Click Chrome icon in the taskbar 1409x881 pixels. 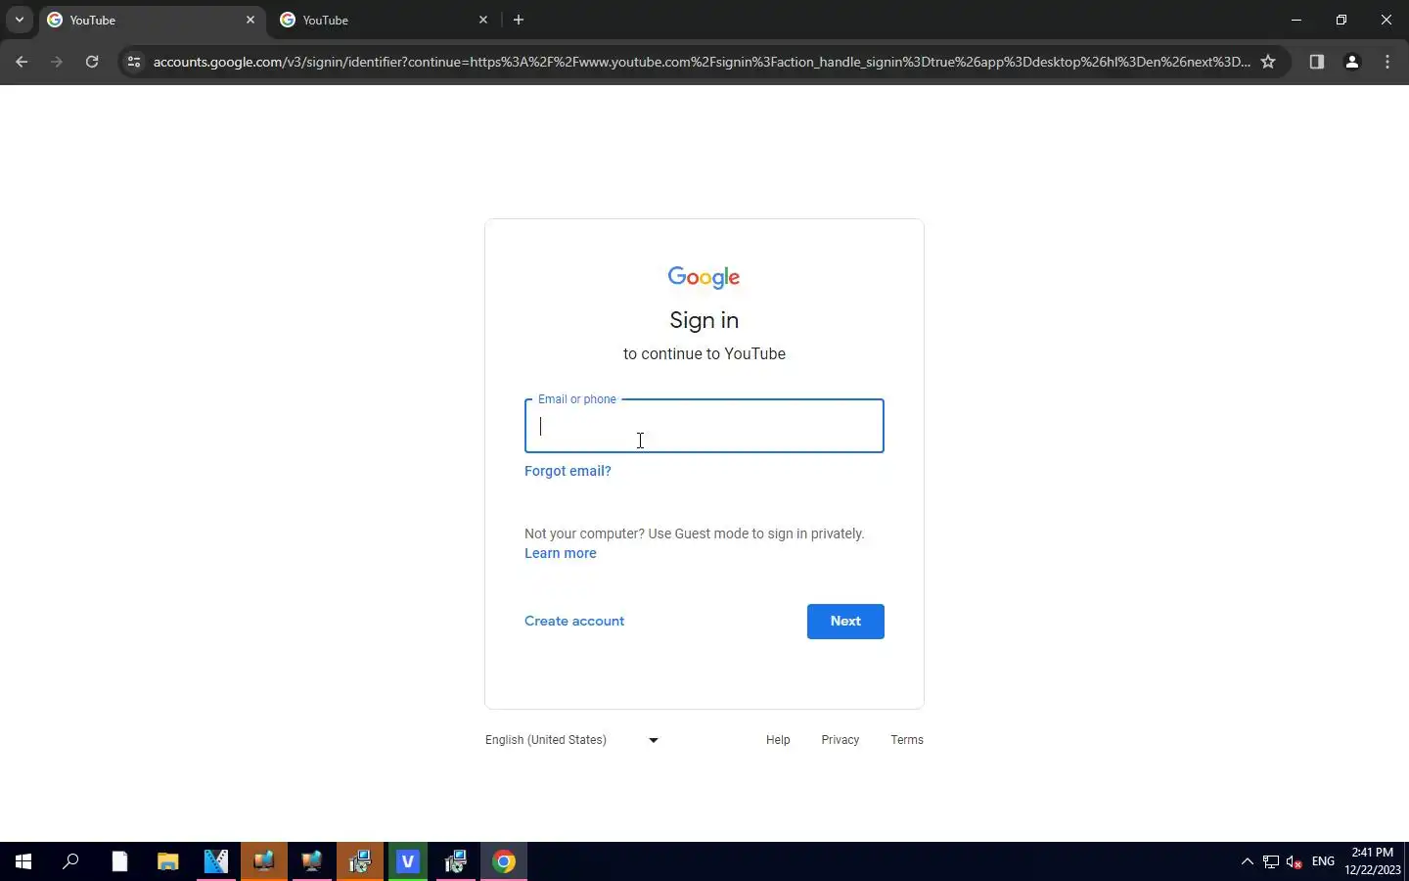tap(504, 861)
